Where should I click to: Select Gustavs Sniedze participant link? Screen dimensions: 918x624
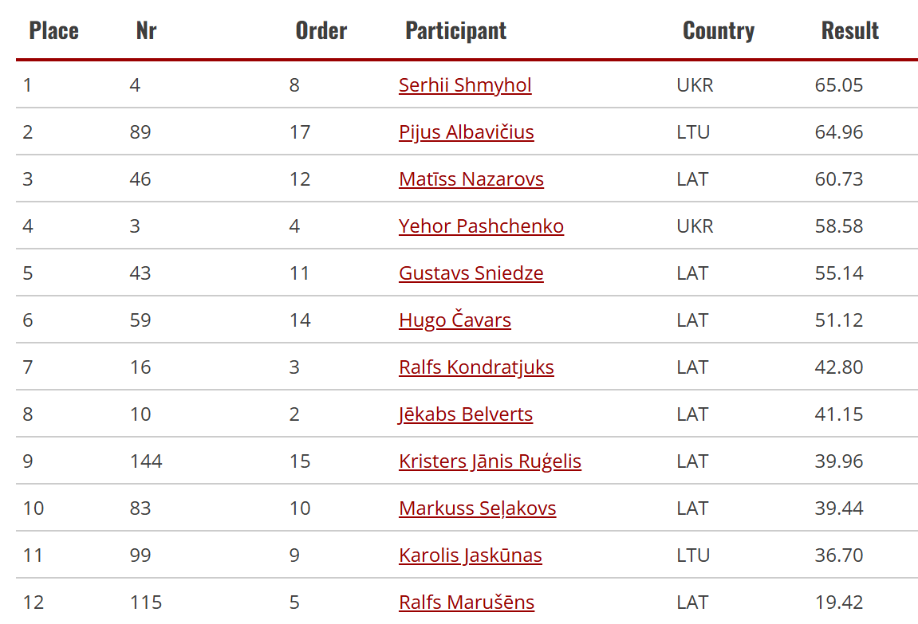coord(471,273)
